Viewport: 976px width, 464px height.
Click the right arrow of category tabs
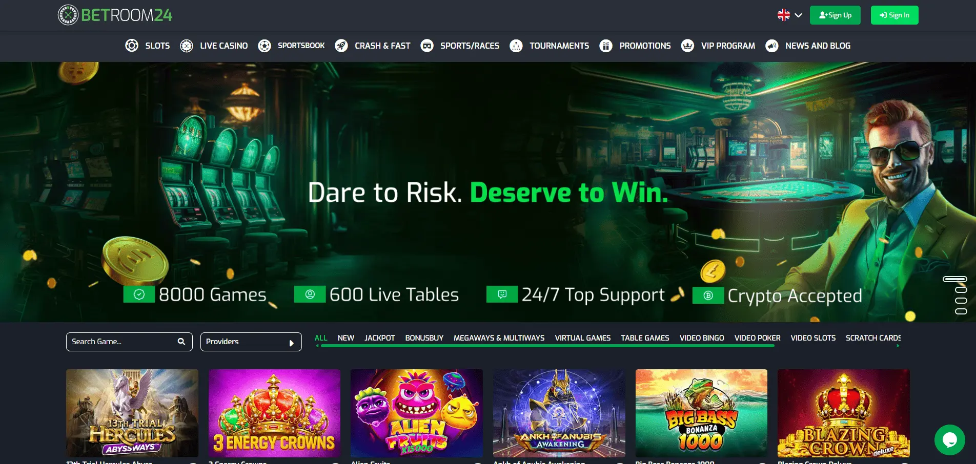pos(898,346)
